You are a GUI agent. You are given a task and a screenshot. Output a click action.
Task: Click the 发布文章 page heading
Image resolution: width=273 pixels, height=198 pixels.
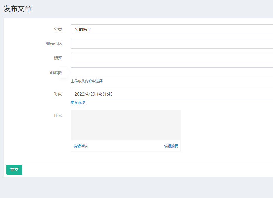pyautogui.click(x=18, y=9)
